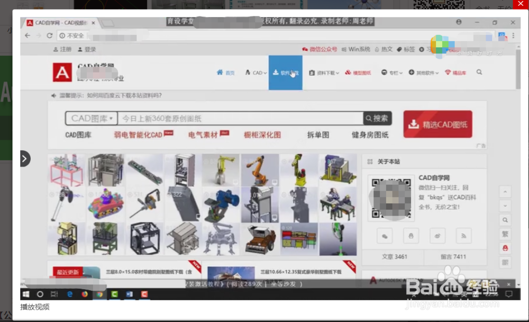529x322 pixels.
Task: Open a new browser tab
Action: point(108,23)
